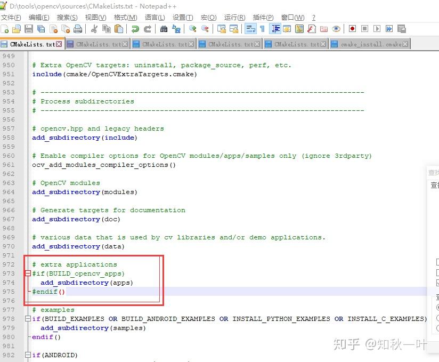The width and height of the screenshot is (439, 362).
Task: Collapse fold at #if(BUILD_opencv_apps) line 973
Action: point(28,273)
